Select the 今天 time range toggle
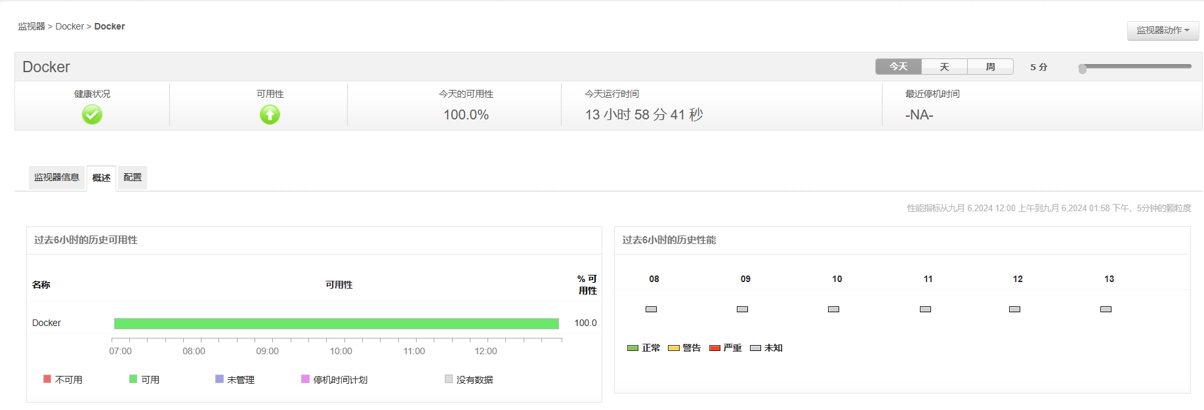This screenshot has height=410, width=1204. pos(898,67)
